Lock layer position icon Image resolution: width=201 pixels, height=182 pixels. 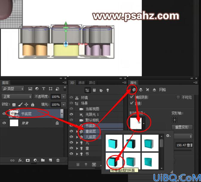[x=26, y=104]
